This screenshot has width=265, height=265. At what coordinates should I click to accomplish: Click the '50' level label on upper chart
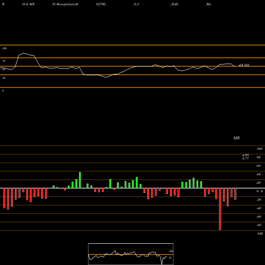(4, 69)
